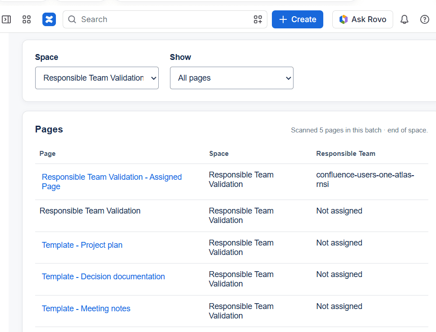Open the help question mark icon

(425, 19)
